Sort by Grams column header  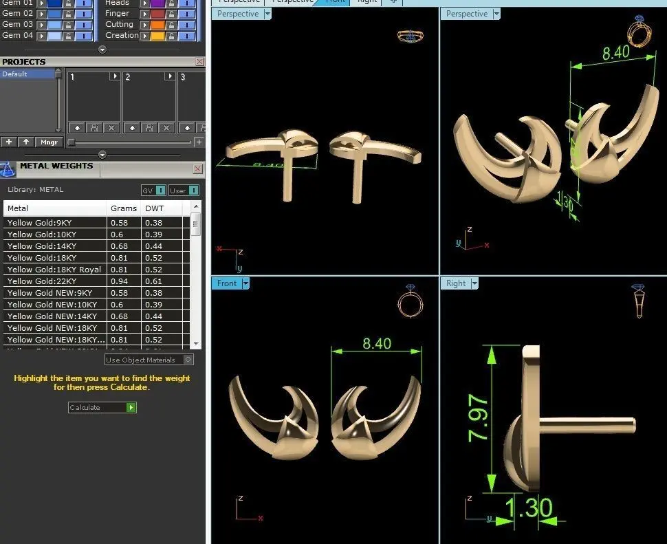pos(124,208)
